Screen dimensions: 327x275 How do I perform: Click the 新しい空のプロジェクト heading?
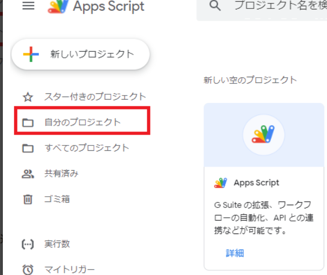(250, 80)
